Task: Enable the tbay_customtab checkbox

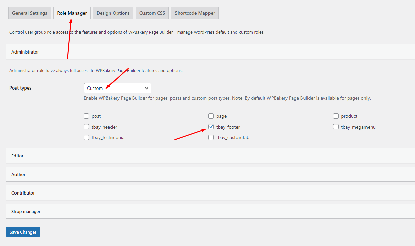Action: (211, 137)
